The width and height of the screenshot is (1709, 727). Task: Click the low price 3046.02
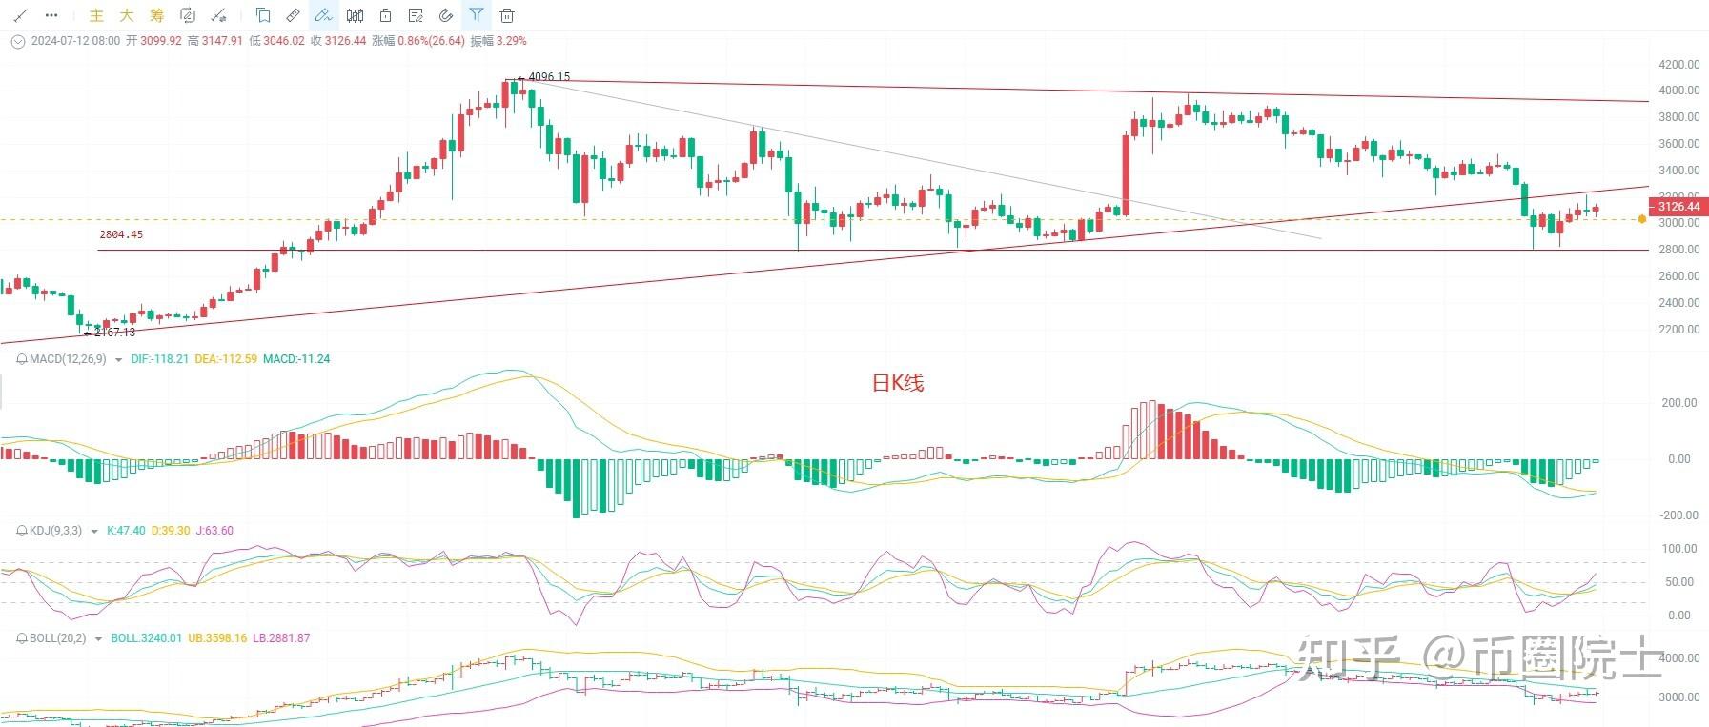[x=284, y=41]
